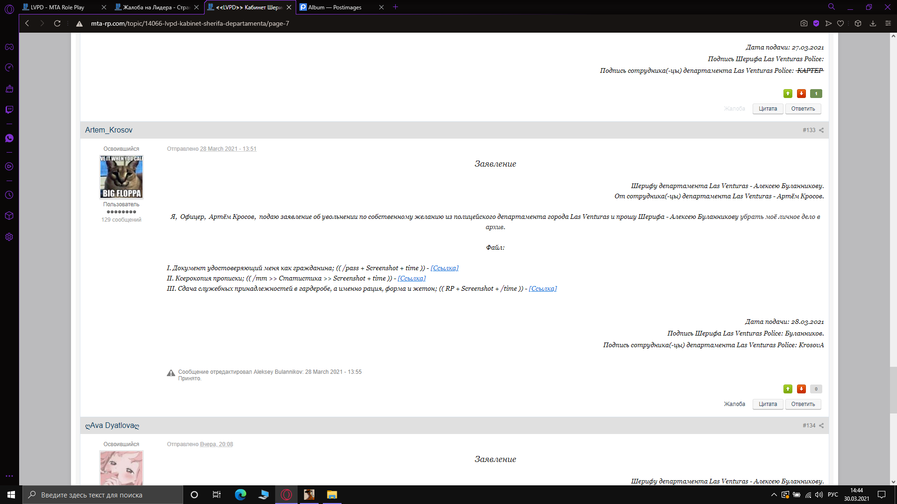Switch to the LVPD - MTA Role Play tab
The height and width of the screenshot is (504, 897).
[57, 7]
